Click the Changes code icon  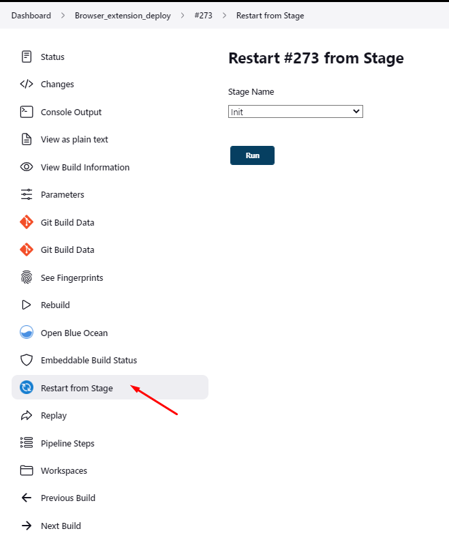point(26,84)
